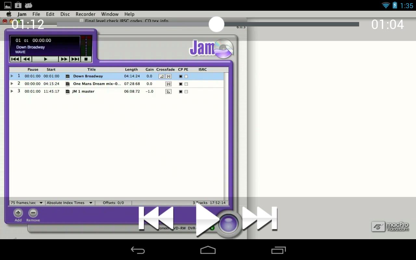
Task: Click the audio file icon beside One Mans Dream
Action: 68,84
